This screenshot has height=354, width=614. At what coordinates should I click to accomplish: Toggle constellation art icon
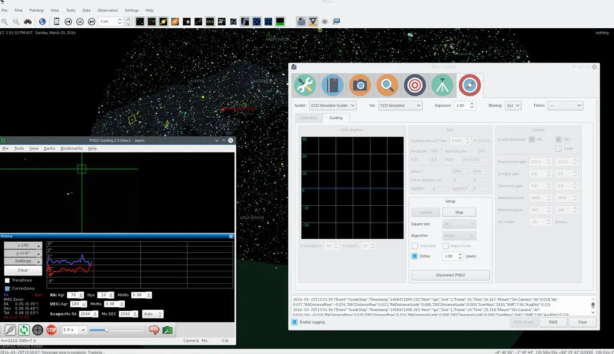click(222, 22)
